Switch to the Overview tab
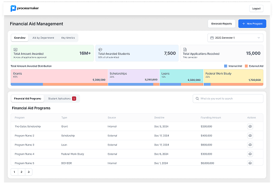 point(20,38)
